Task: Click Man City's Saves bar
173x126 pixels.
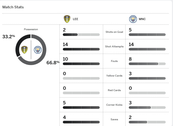Action: (x=147, y=122)
